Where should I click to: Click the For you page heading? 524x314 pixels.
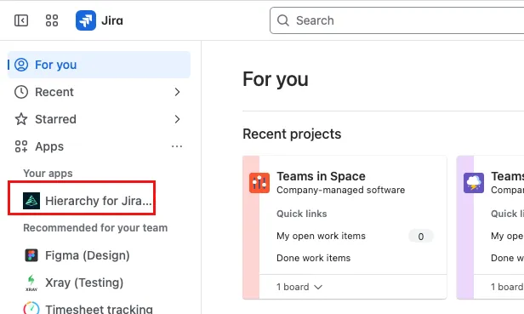pos(276,79)
